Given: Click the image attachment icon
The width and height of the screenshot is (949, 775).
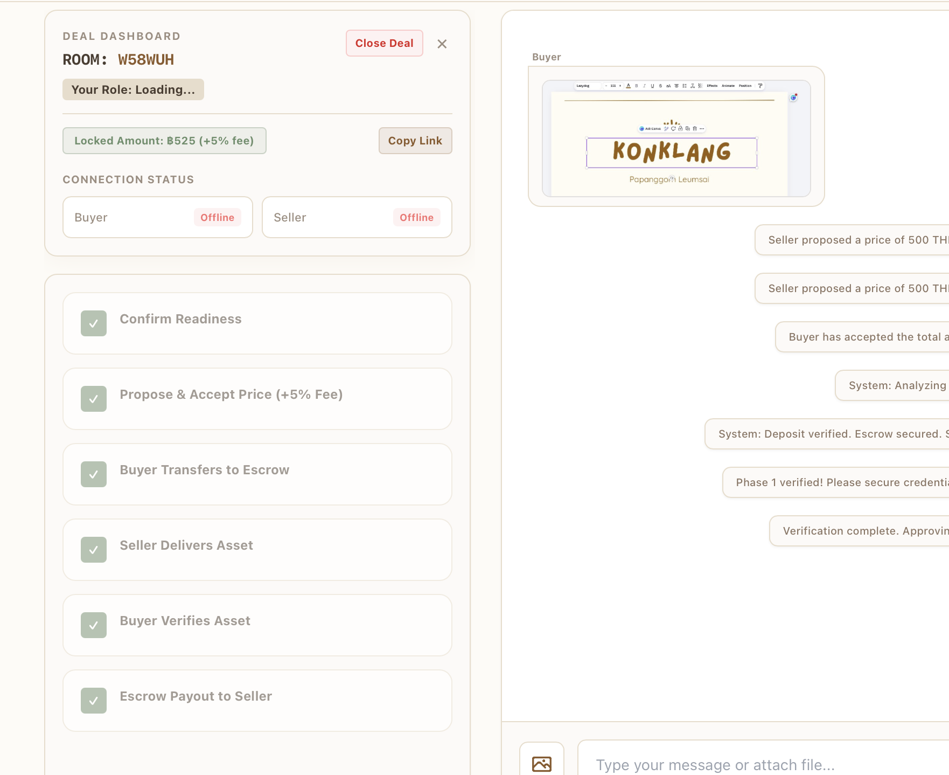Looking at the screenshot, I should pyautogui.click(x=542, y=763).
